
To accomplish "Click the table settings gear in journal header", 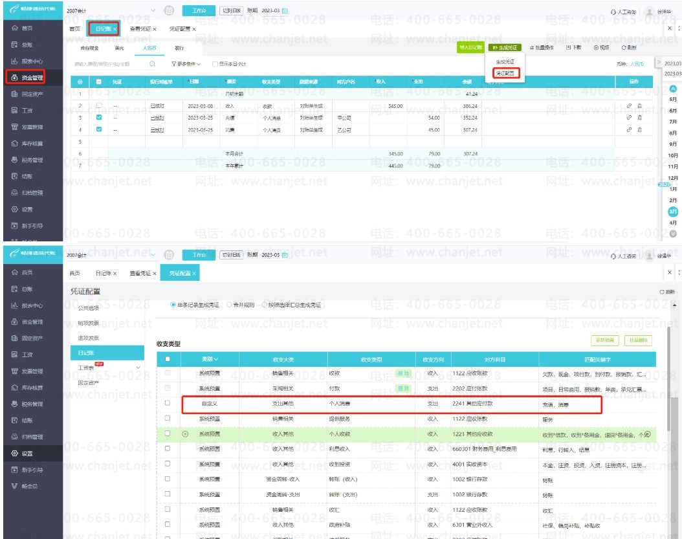I will pos(80,82).
